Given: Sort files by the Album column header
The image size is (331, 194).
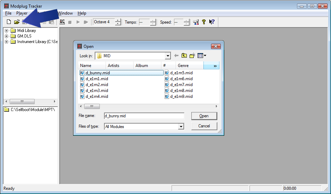Looking at the screenshot, I should 147,66.
